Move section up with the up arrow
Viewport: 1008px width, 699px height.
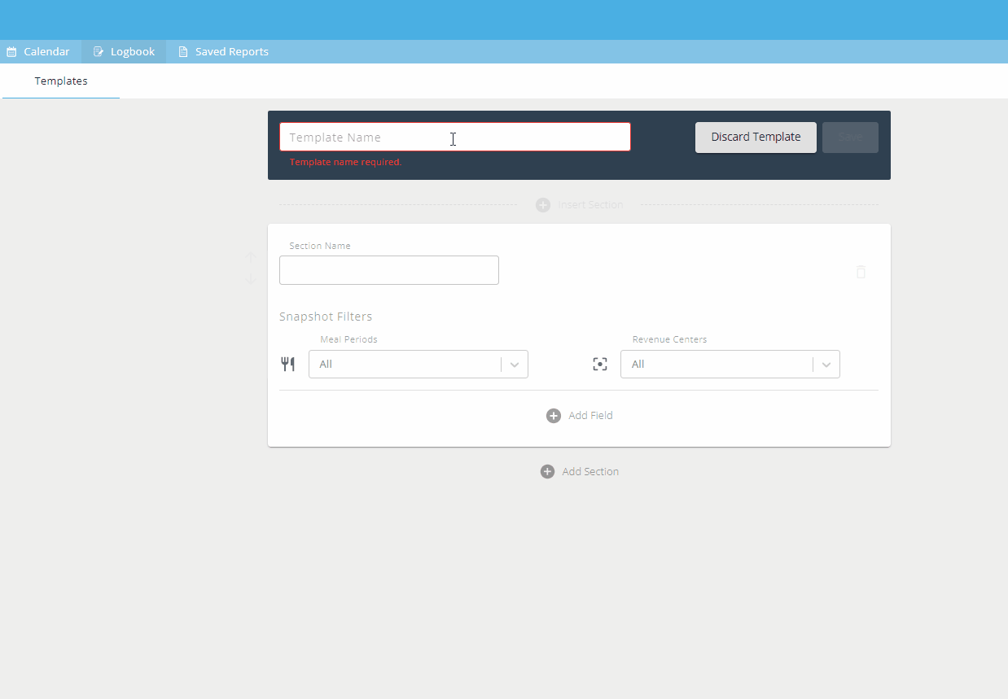pyautogui.click(x=251, y=258)
